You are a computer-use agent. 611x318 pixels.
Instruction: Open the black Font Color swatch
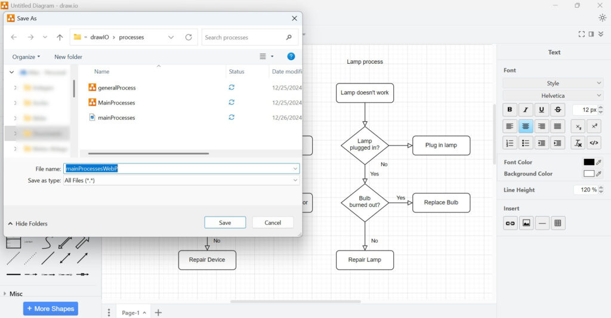[589, 162]
